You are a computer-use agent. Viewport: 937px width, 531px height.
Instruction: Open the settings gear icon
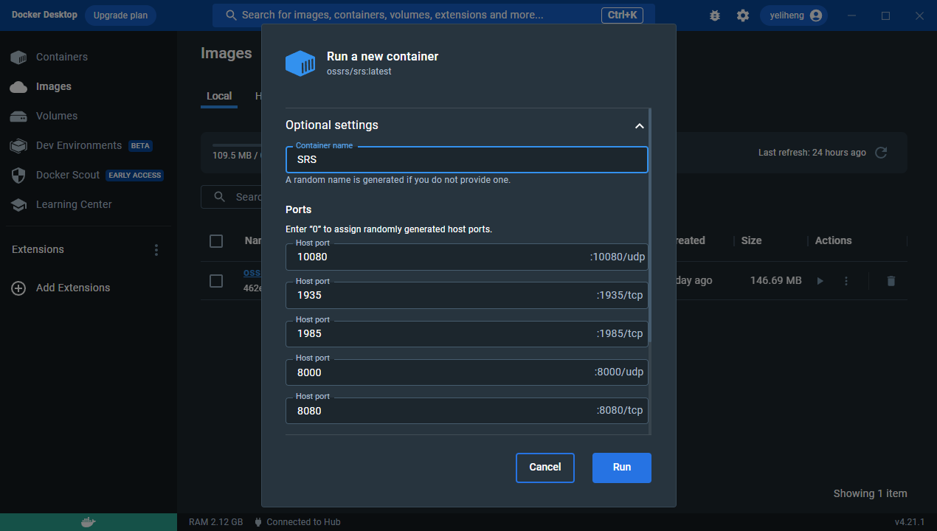coord(743,15)
